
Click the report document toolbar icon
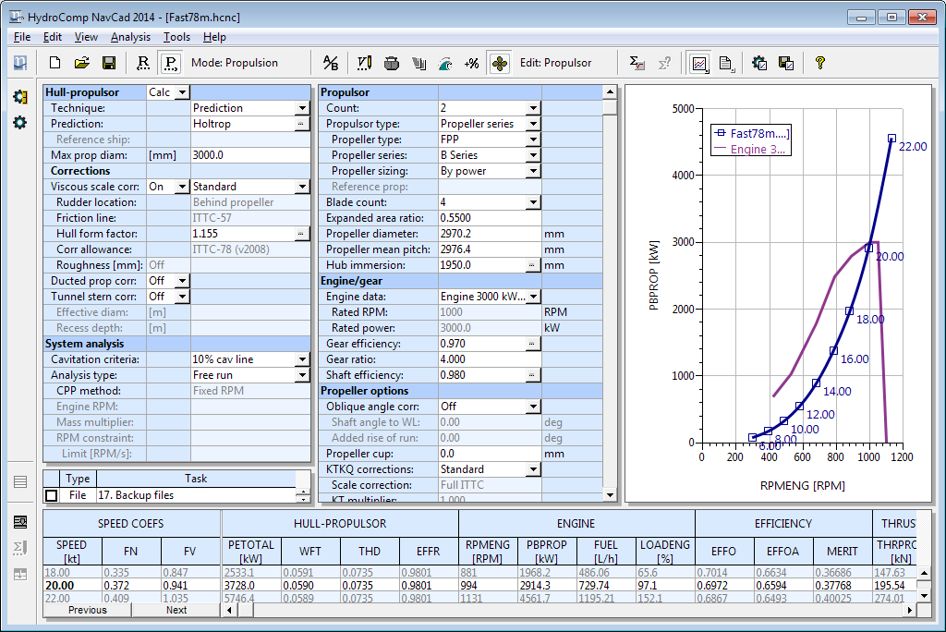pyautogui.click(x=726, y=63)
